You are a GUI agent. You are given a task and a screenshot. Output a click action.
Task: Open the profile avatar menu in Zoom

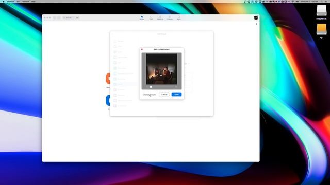pos(256,18)
